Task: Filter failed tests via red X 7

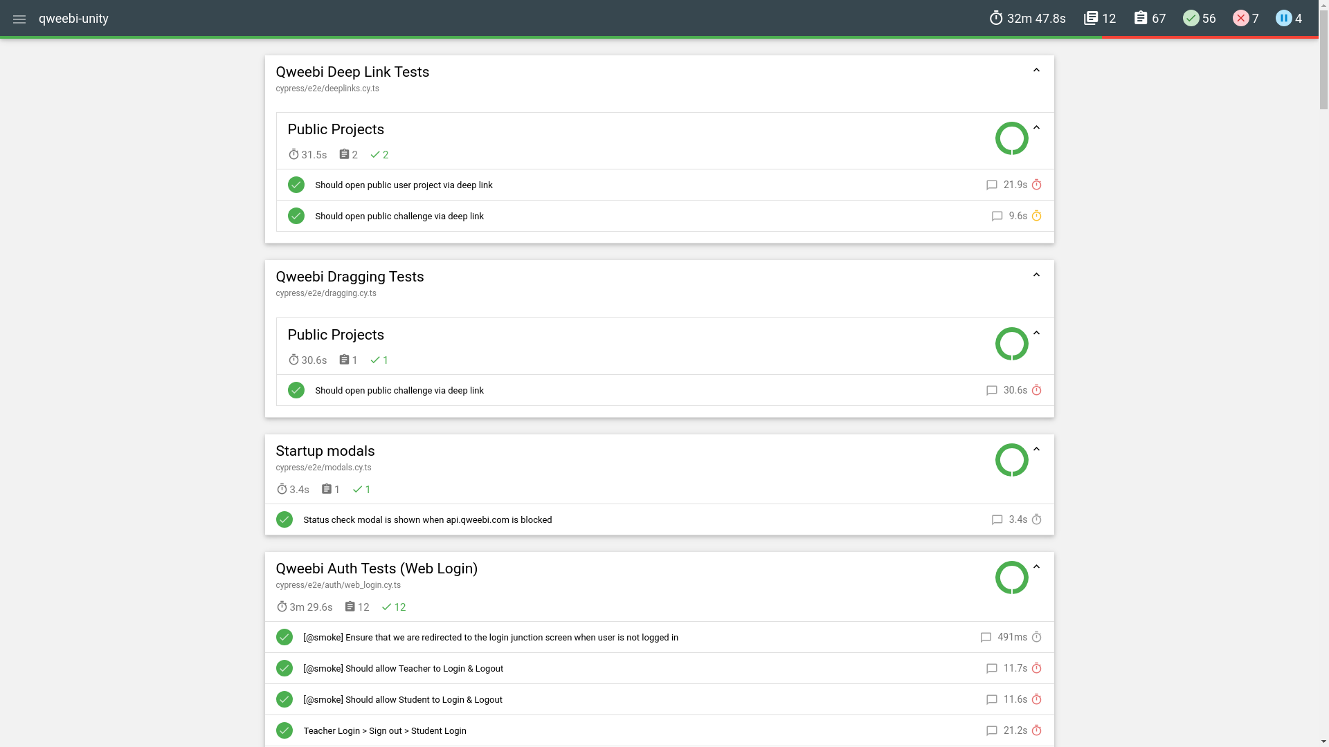Action: [x=1240, y=19]
